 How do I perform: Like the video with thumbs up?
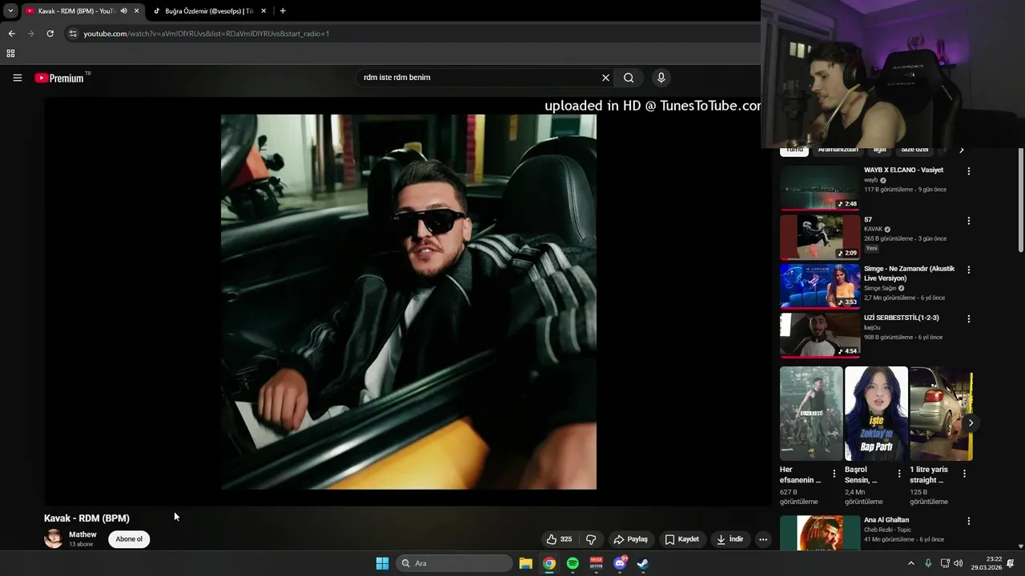coord(560,539)
